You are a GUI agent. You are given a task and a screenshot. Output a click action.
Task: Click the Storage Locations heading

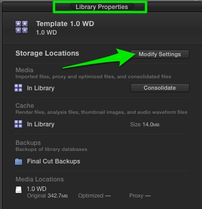pos(47,53)
